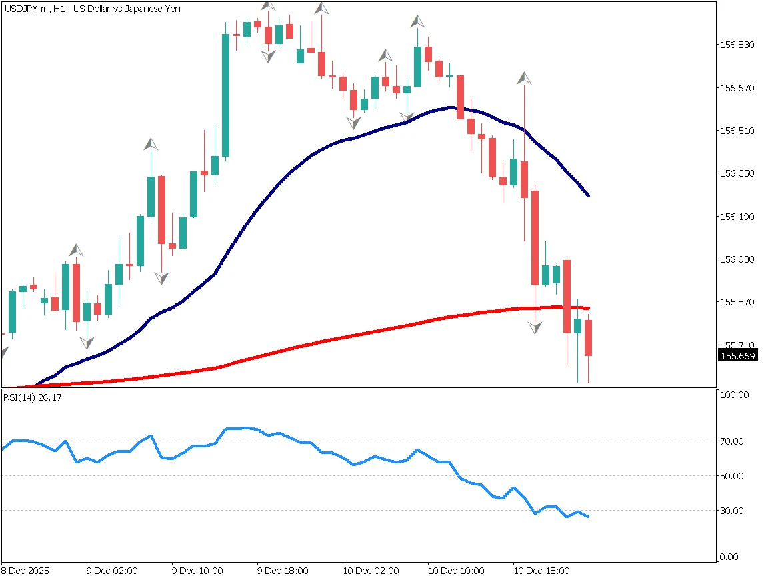Click the 8 Dec 2025 date axis label
768x580 pixels.
(x=25, y=571)
